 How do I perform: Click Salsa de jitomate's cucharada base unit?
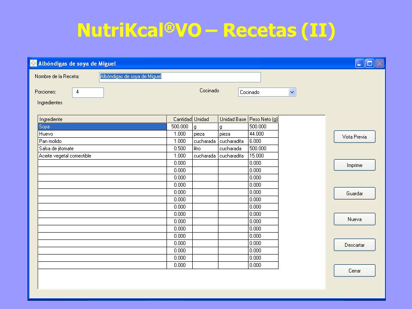click(x=233, y=148)
